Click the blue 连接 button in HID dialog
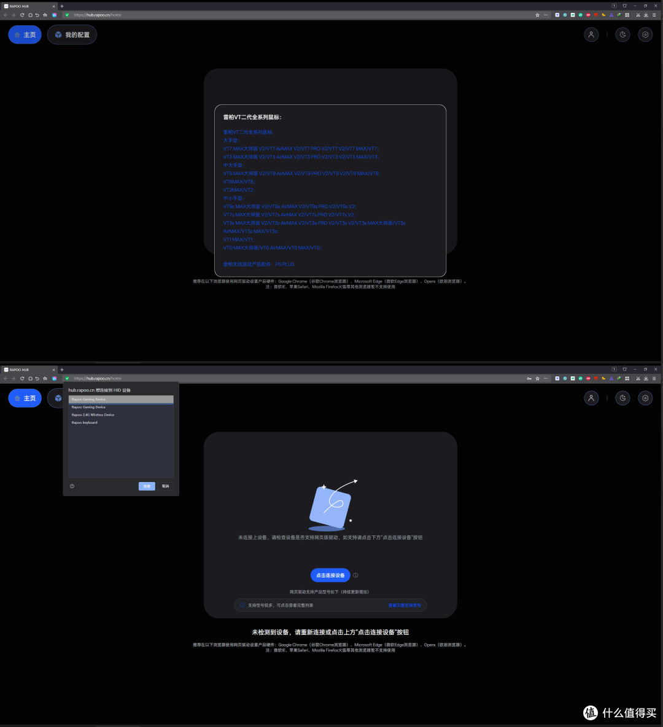This screenshot has height=727, width=663. pos(147,486)
